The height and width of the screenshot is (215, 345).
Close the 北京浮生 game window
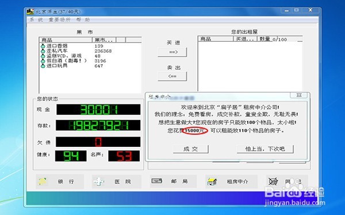(310, 10)
